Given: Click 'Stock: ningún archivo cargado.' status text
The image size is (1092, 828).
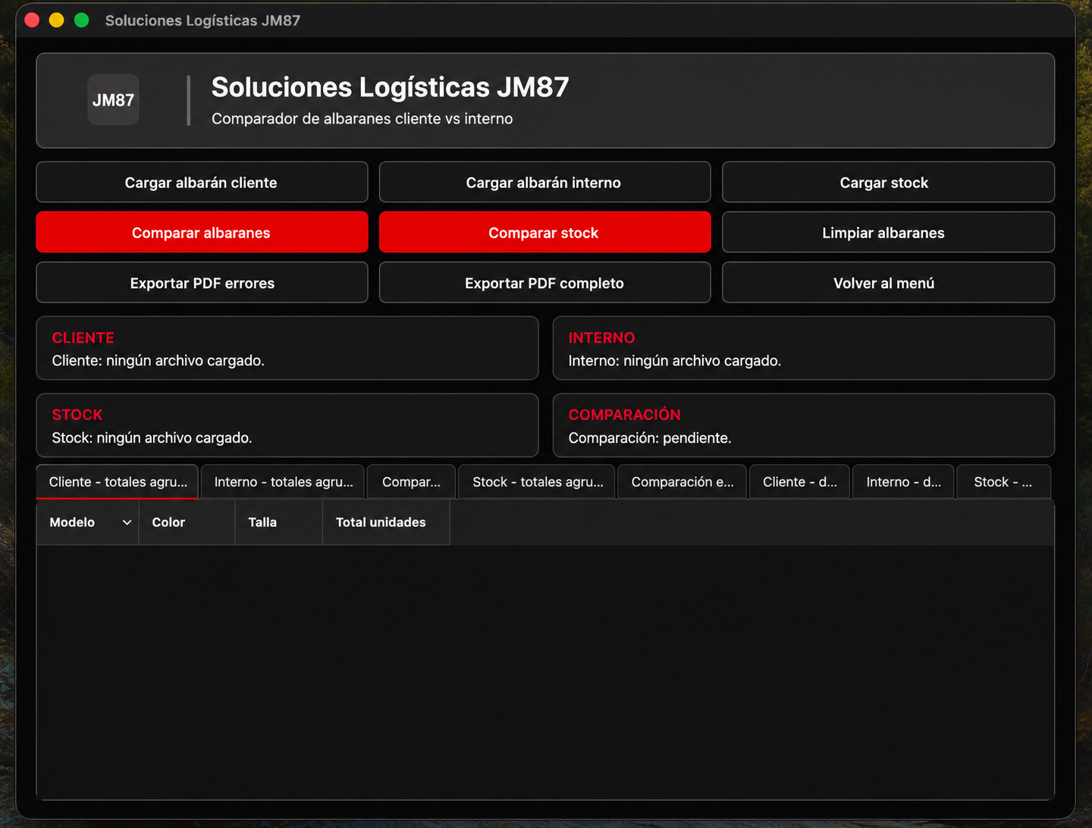Looking at the screenshot, I should click(152, 438).
